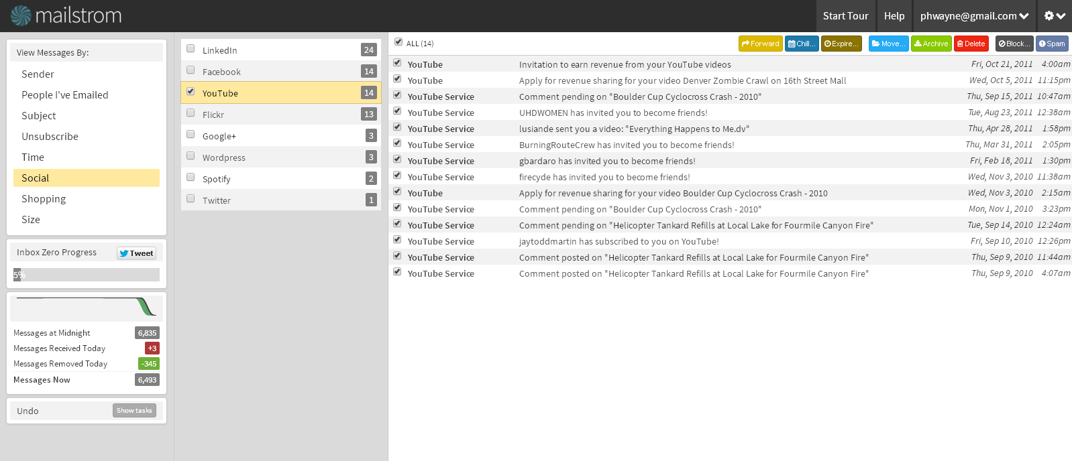Tweet Inbox Zero progress
The image size is (1072, 461).
[137, 253]
